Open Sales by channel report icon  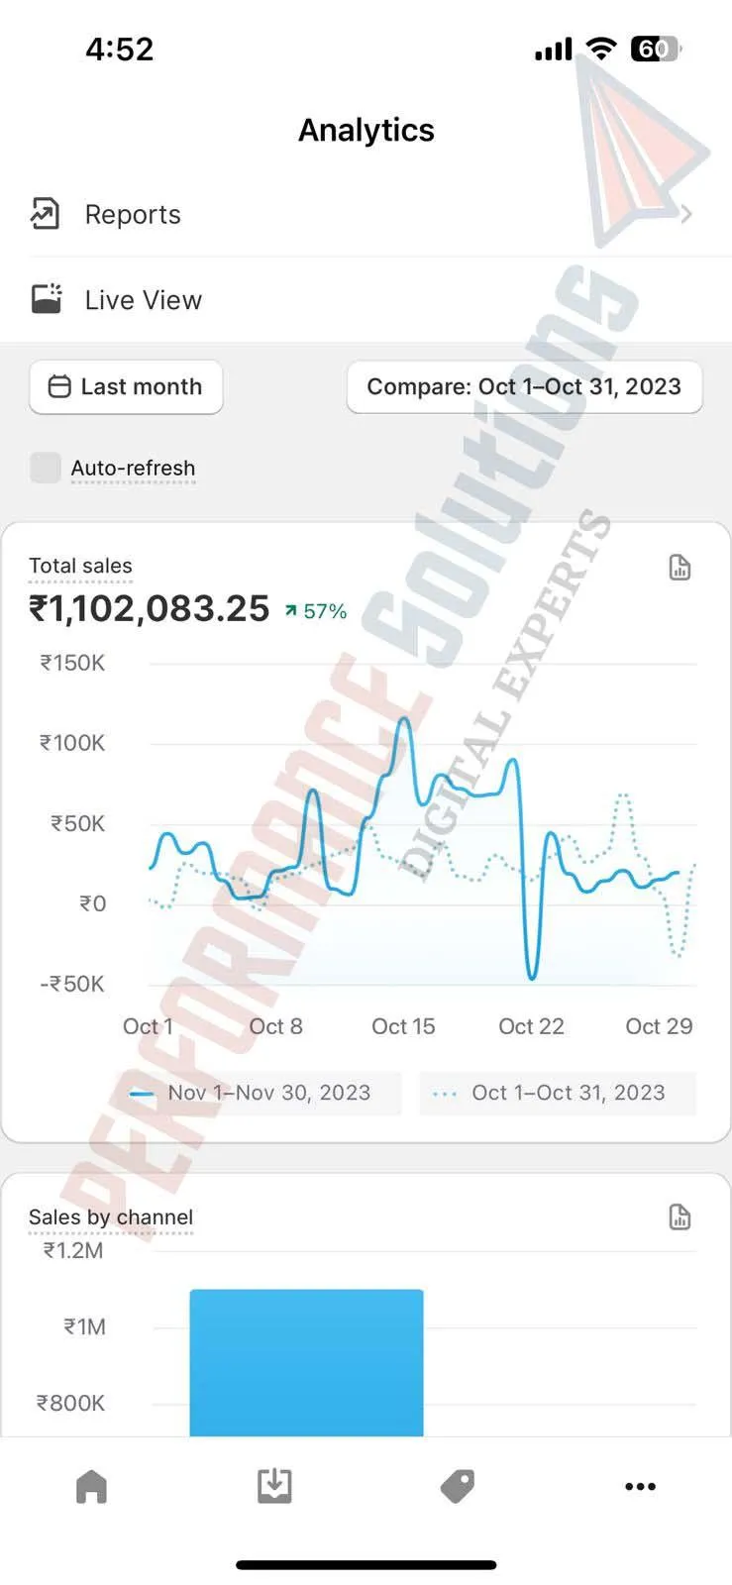coord(680,1216)
